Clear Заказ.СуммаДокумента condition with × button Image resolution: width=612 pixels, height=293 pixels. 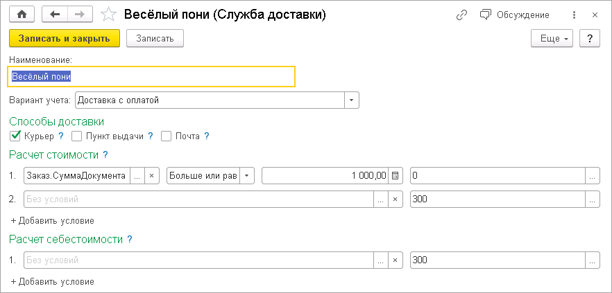(153, 176)
